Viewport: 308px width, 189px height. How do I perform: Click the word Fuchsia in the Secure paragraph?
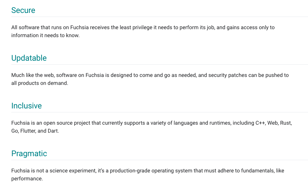79,28
